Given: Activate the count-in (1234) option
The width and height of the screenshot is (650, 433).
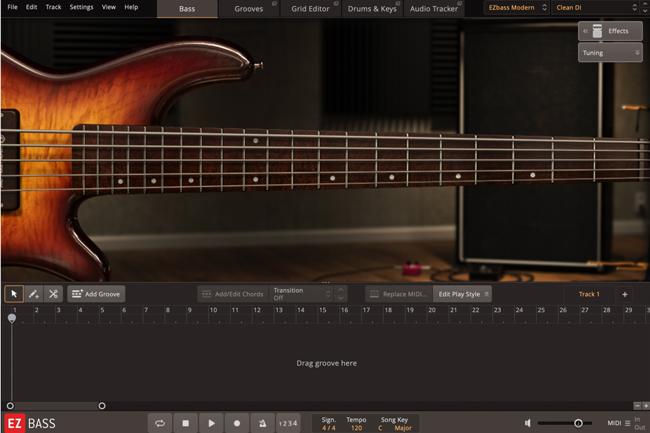Looking at the screenshot, I should point(288,422).
